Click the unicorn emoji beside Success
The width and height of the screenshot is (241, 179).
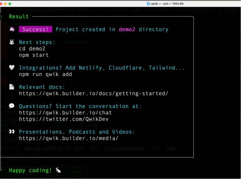coord(12,29)
